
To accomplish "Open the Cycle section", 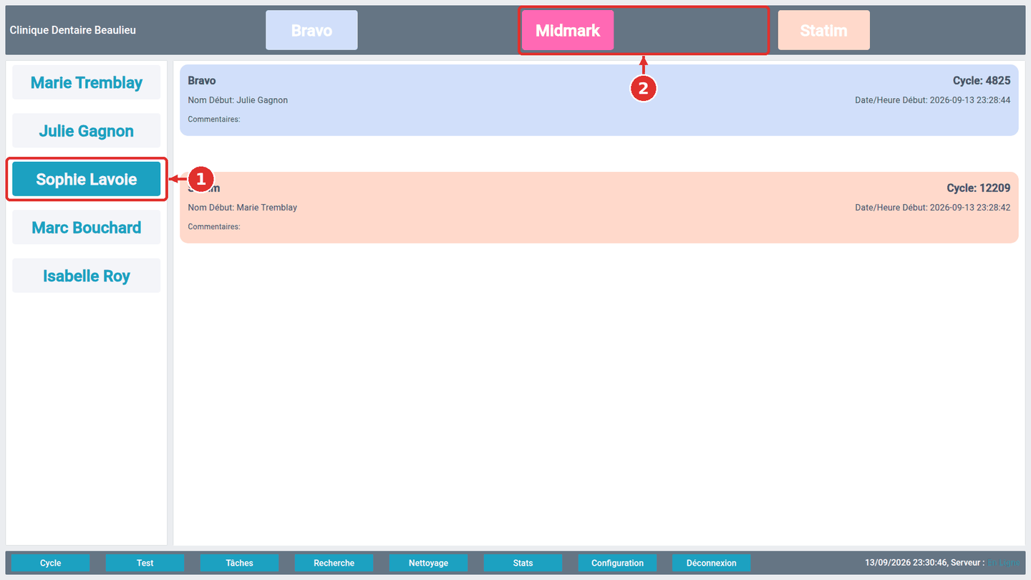I will (51, 563).
